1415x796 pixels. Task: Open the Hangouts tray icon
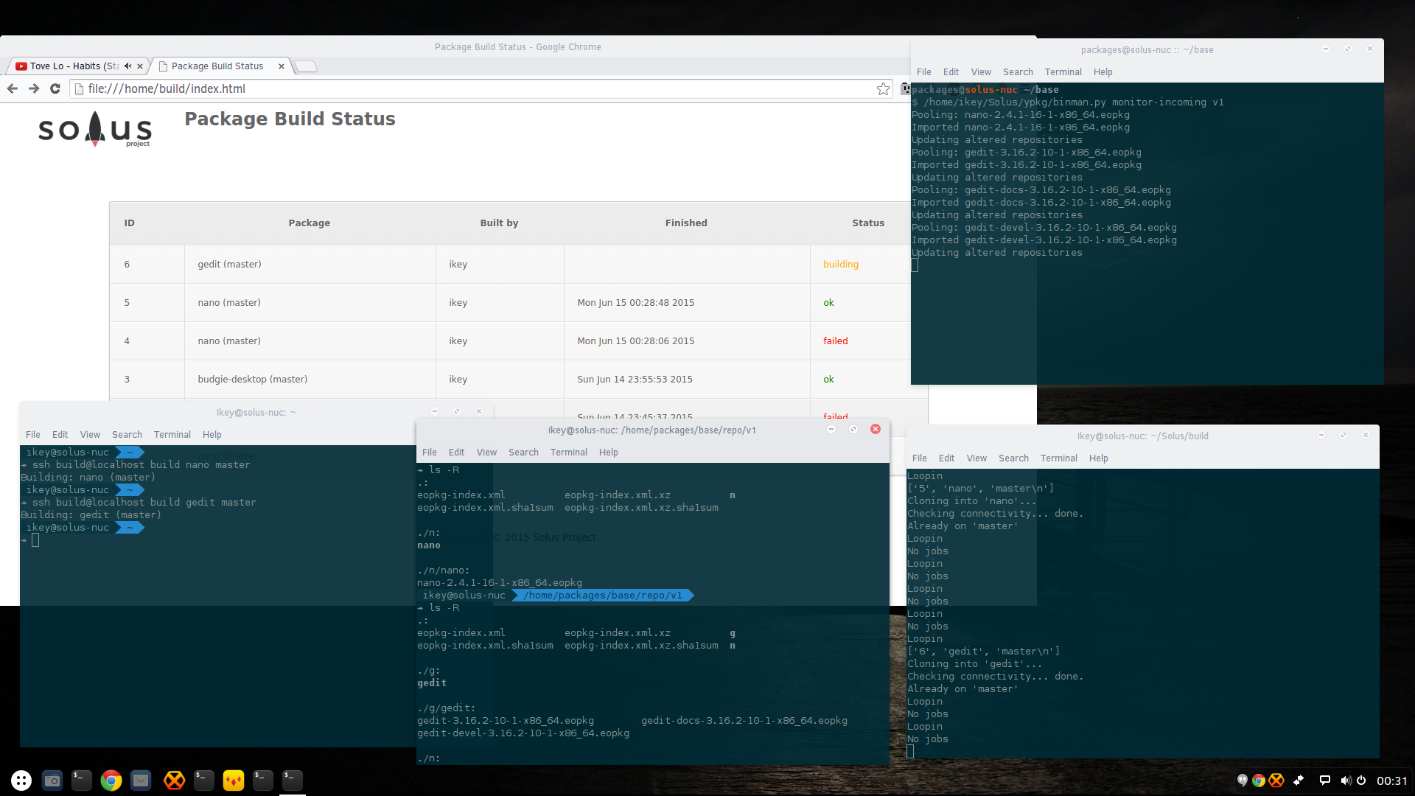click(1242, 780)
